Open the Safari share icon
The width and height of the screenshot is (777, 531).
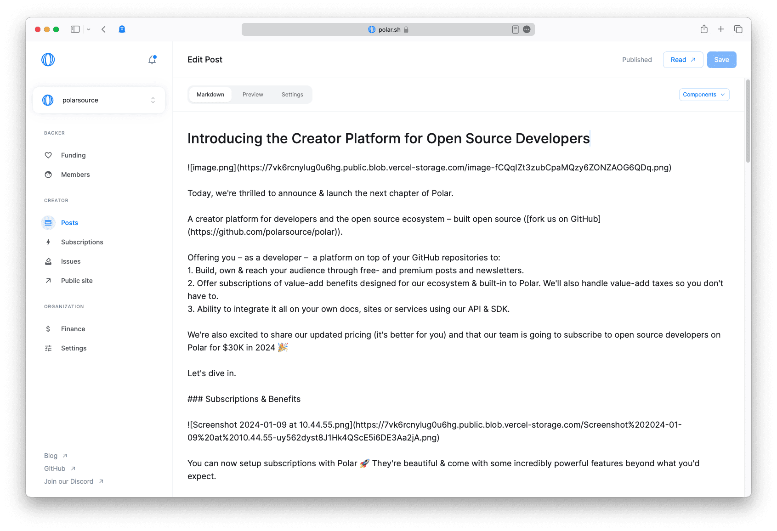[x=704, y=29]
